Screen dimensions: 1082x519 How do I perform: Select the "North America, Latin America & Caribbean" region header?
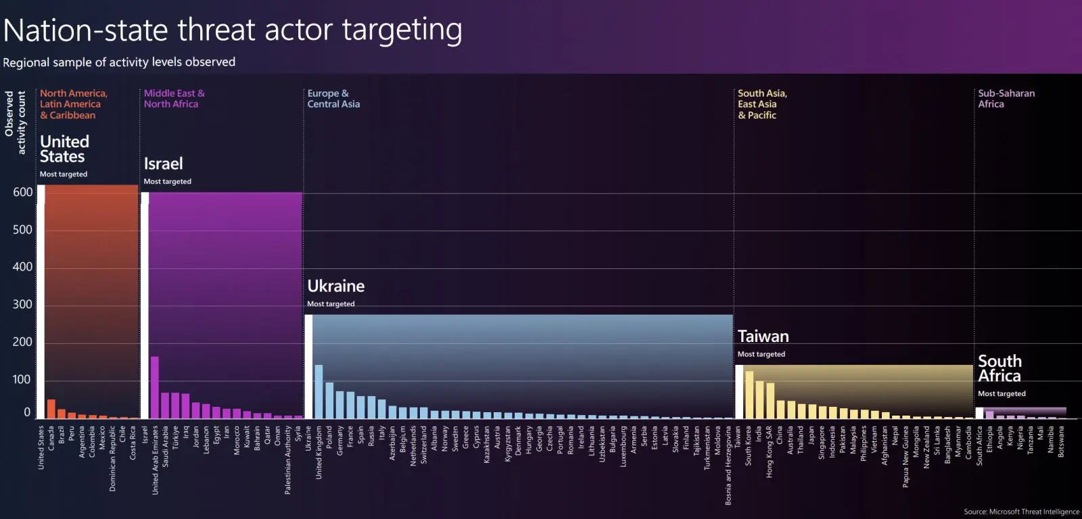click(74, 104)
